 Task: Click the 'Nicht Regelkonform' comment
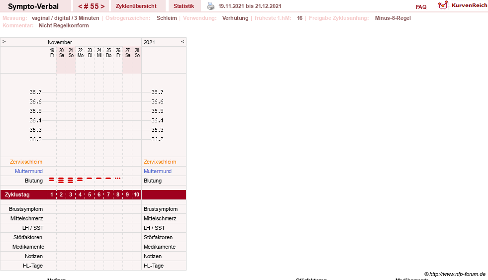64,25
